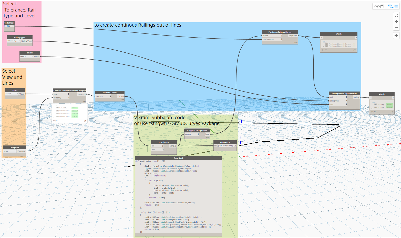Activate the Pan mode icon
Viewport: 401px width, 238px height.
(396, 36)
